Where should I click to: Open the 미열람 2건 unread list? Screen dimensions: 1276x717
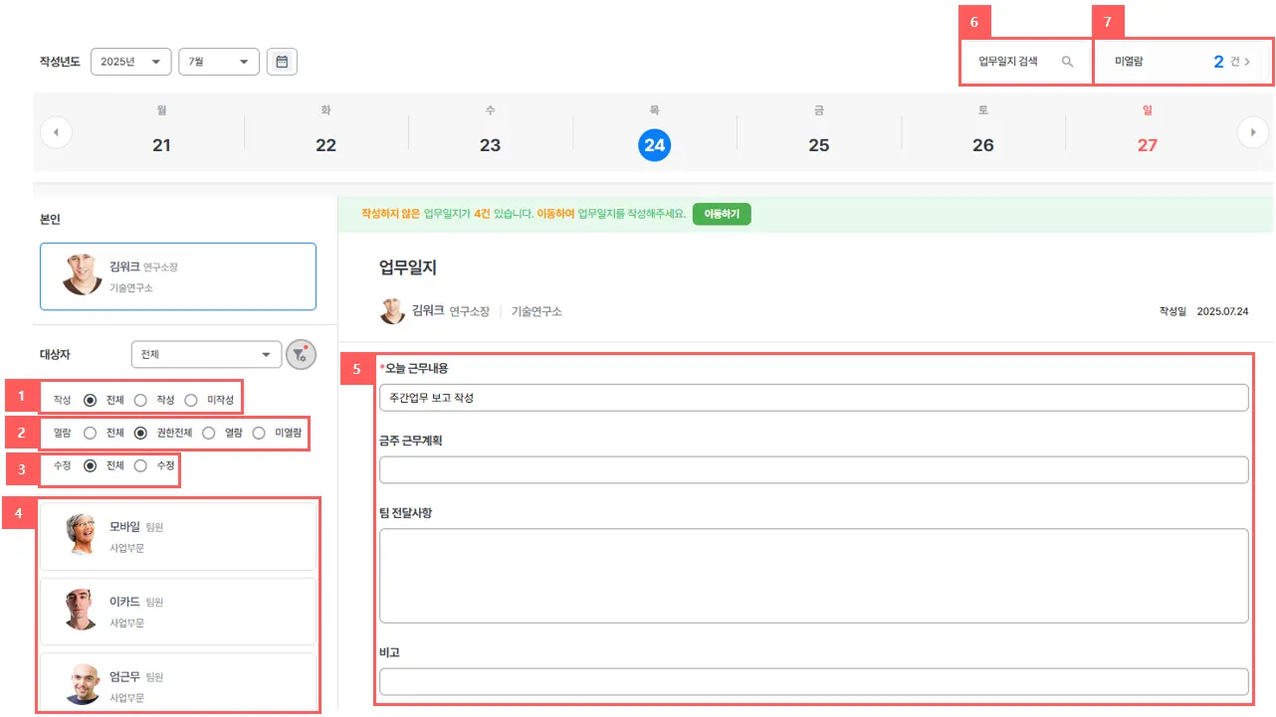[1182, 62]
